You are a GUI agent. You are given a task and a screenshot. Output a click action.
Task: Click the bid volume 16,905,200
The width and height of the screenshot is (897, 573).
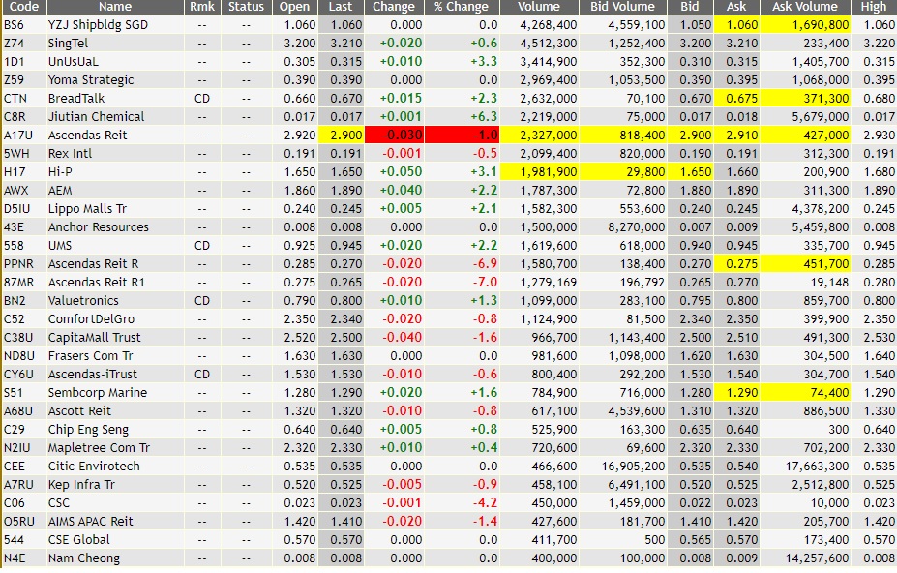[x=633, y=466]
